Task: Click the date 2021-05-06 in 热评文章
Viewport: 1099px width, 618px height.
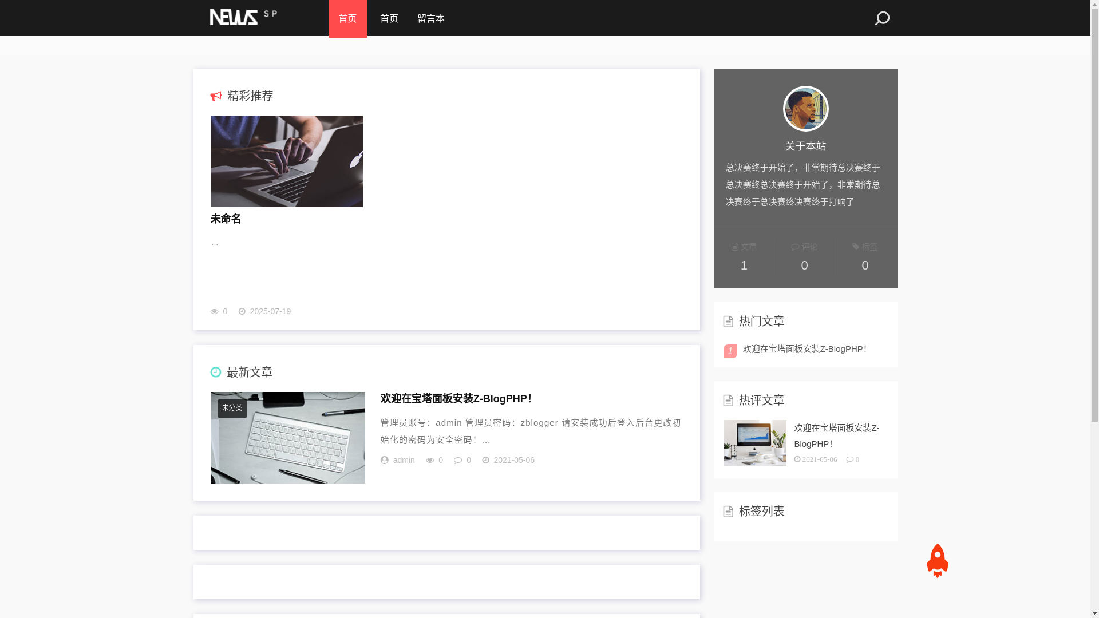Action: (820, 459)
